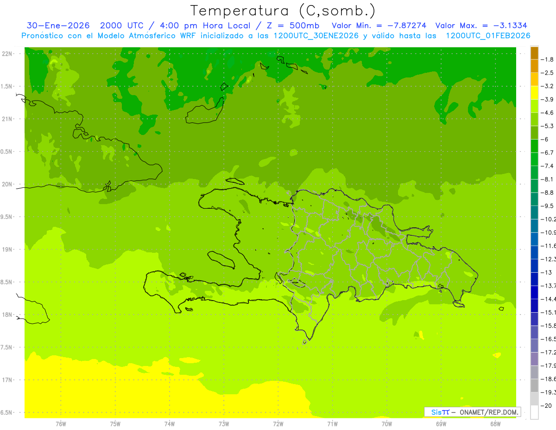Image resolution: width=556 pixels, height=430 pixels.
Task: Click the '75W' longitude axis label
Action: click(115, 424)
